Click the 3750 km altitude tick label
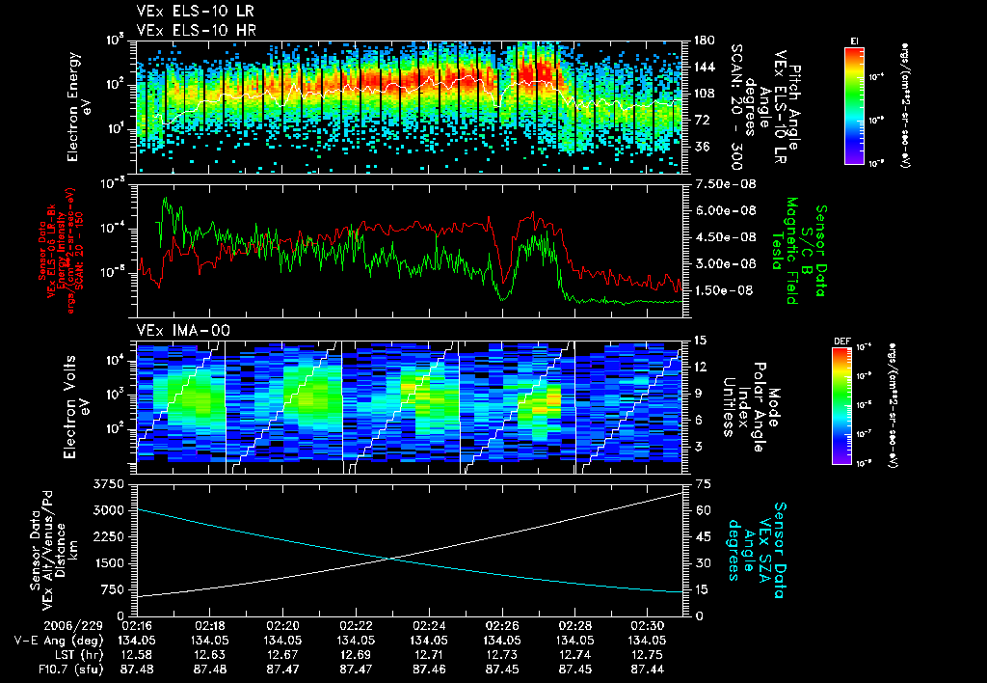 tap(108, 484)
